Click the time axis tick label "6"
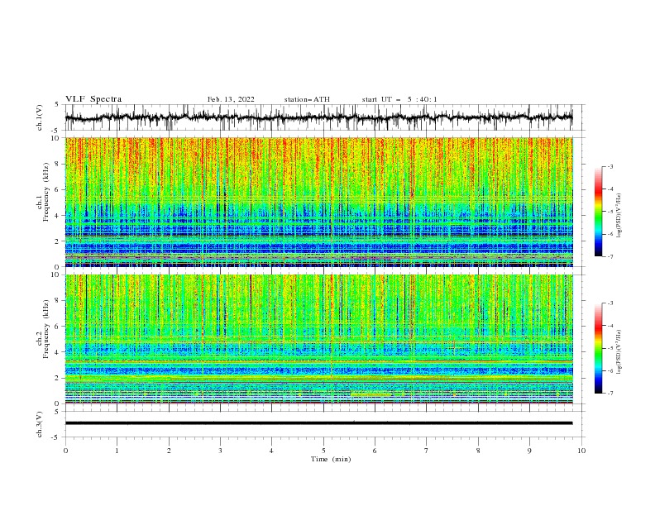 coord(375,451)
